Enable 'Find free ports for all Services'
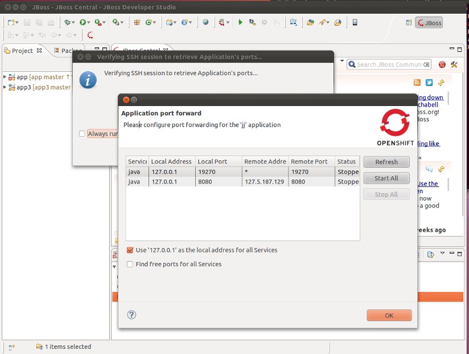The height and width of the screenshot is (354, 469). [x=130, y=264]
